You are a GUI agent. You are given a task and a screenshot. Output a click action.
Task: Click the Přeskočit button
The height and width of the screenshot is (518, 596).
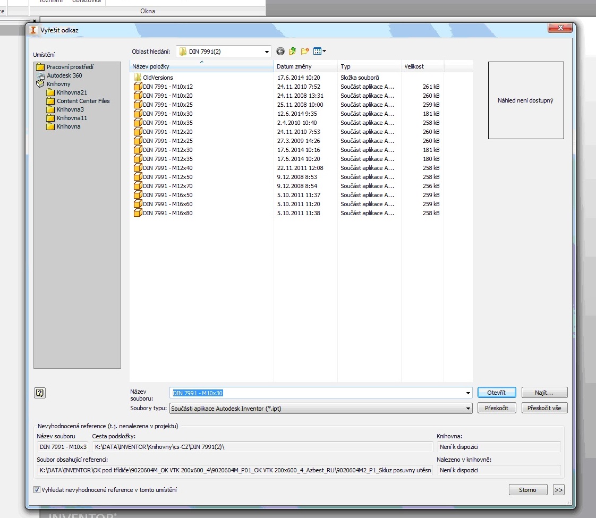tap(497, 408)
